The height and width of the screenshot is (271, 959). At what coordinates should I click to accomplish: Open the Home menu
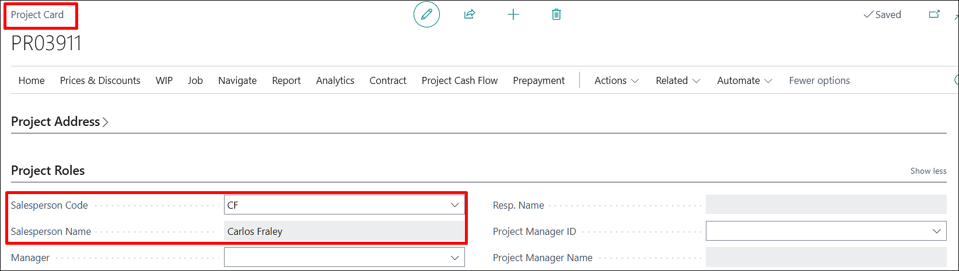(x=32, y=80)
